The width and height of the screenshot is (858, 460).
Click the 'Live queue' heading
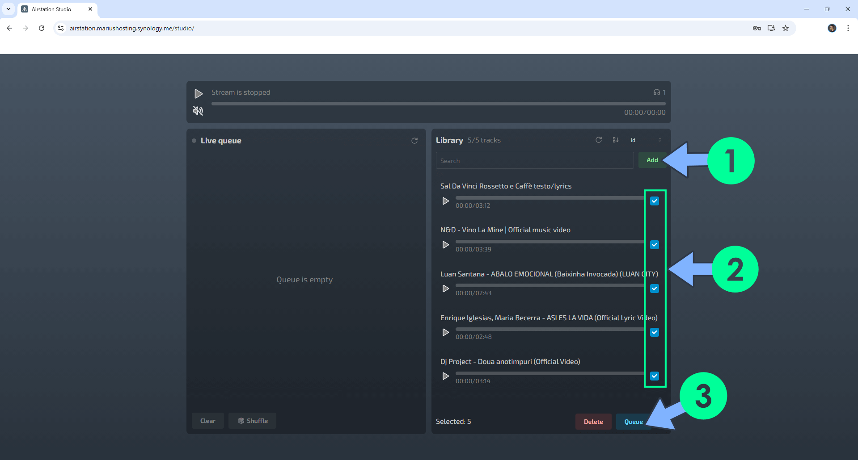(x=221, y=141)
